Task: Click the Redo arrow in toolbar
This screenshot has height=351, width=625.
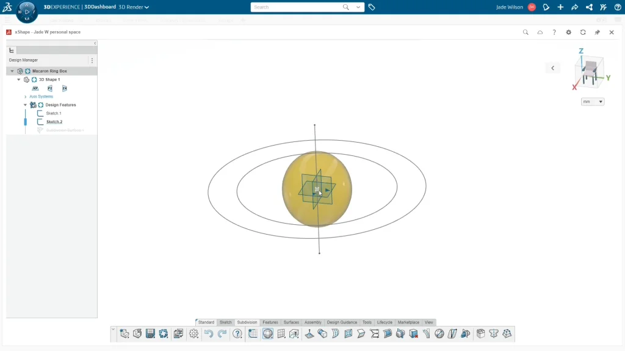Action: (222, 333)
